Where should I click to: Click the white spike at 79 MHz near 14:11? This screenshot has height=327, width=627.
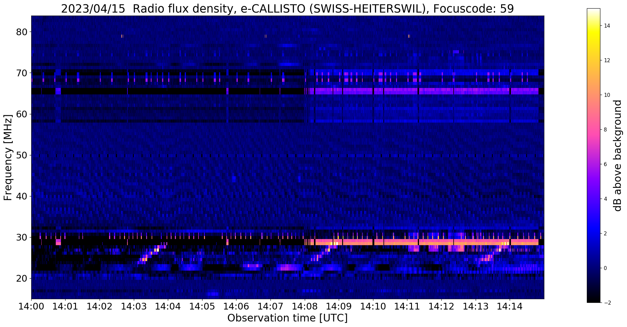point(409,36)
